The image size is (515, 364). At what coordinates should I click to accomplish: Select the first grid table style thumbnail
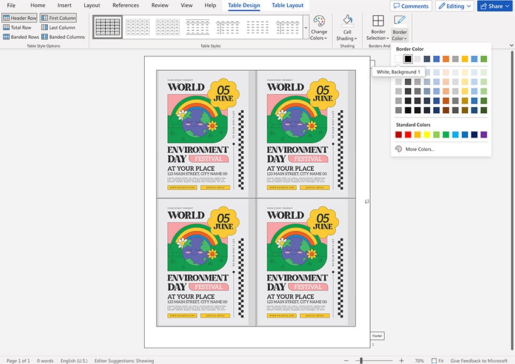pyautogui.click(x=108, y=27)
